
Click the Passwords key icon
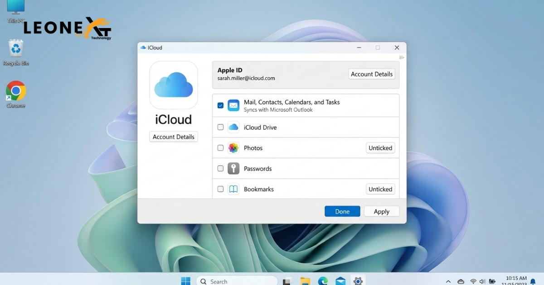point(233,169)
